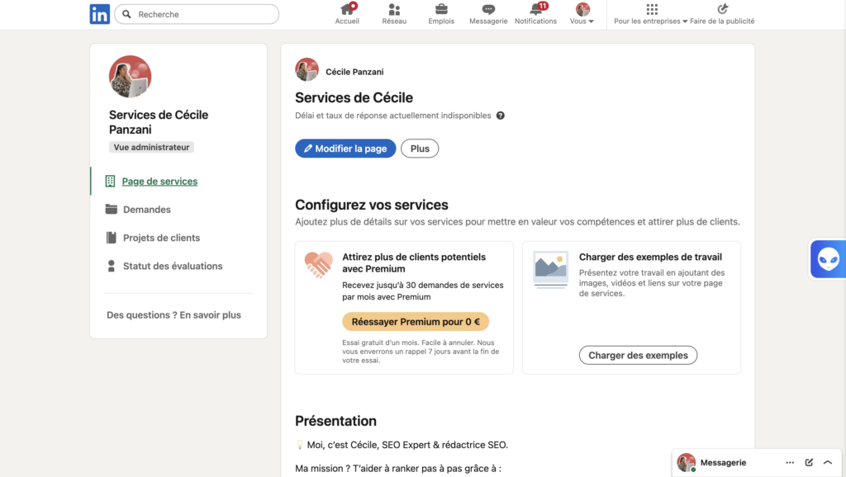Screen dimensions: 846x477
Task: Open Projets de clients sidebar item
Action: click(161, 238)
